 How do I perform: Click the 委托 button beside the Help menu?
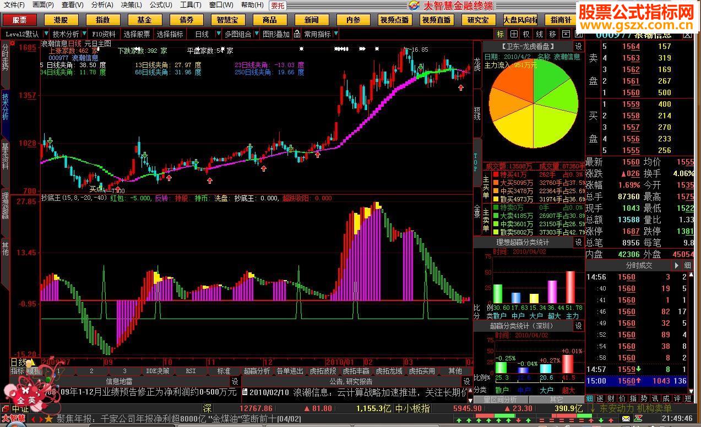point(278,6)
